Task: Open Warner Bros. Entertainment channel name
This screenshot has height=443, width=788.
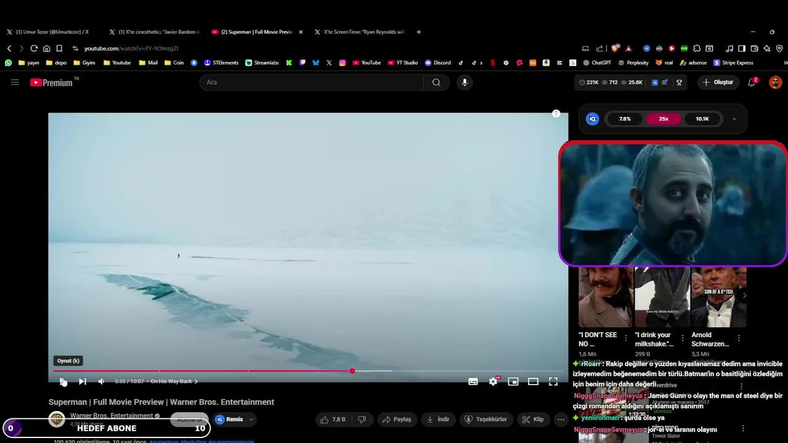Action: click(111, 416)
